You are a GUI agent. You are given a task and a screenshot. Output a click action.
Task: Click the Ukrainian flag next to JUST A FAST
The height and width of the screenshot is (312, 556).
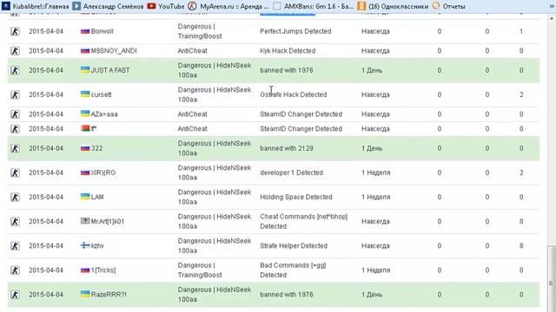point(85,69)
